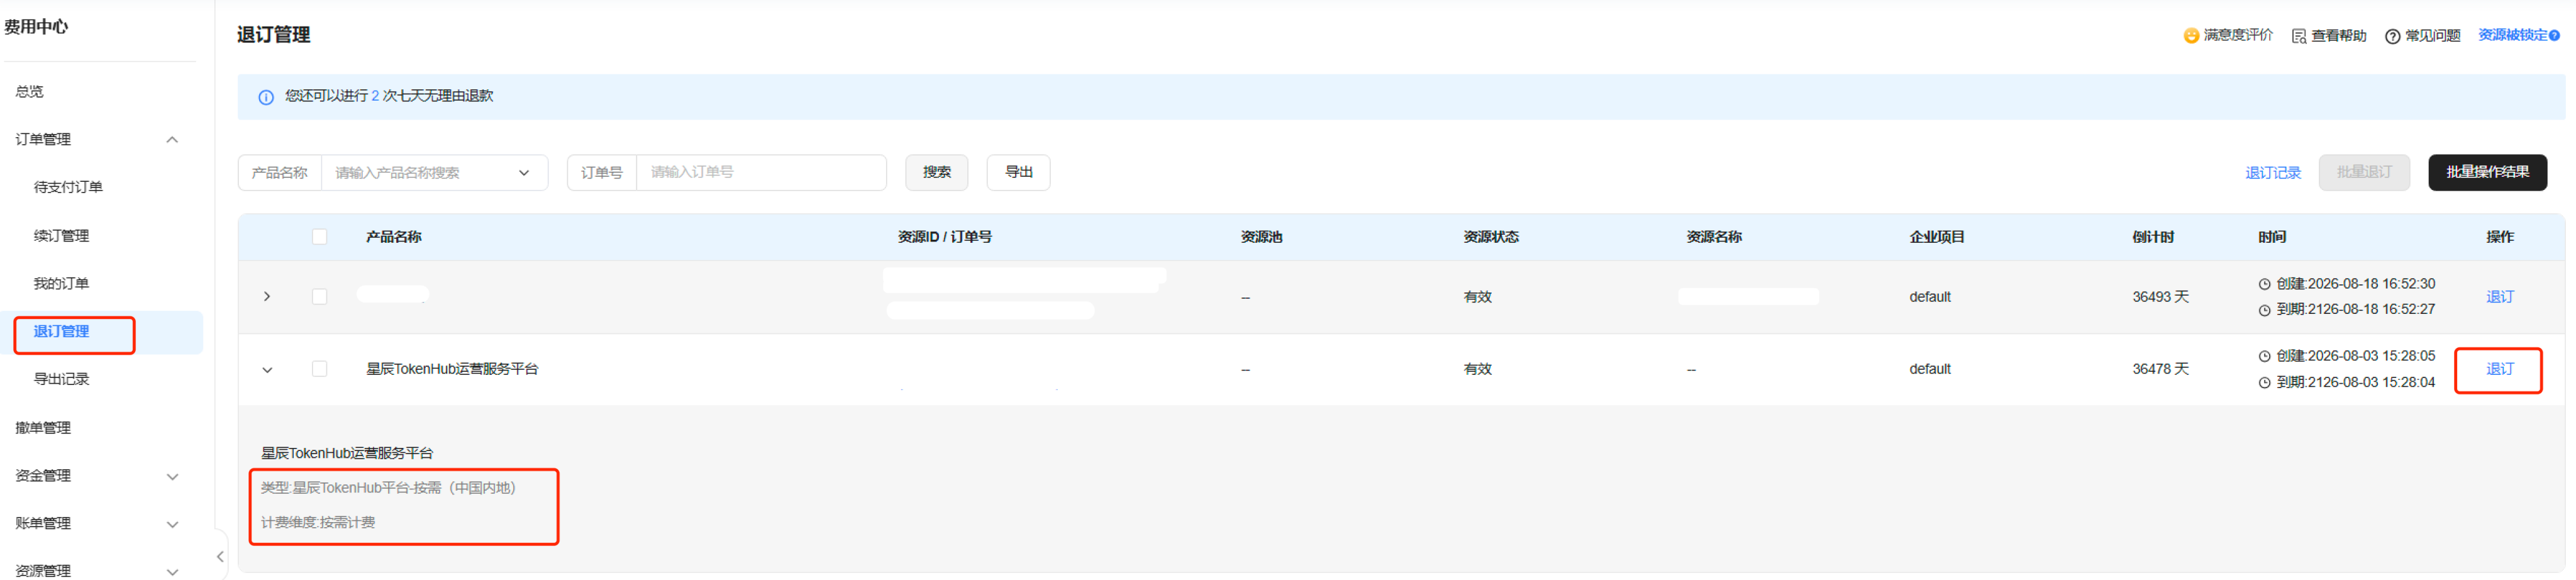Click the 36478 天 countdown cell
Image resolution: width=2576 pixels, height=580 pixels.
2160,369
